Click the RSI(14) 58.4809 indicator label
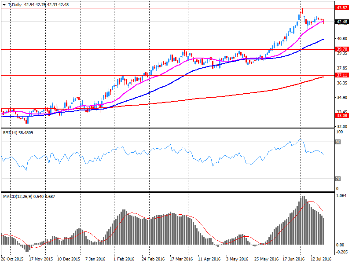Image resolution: width=352 pixels, height=264 pixels. click(18, 133)
